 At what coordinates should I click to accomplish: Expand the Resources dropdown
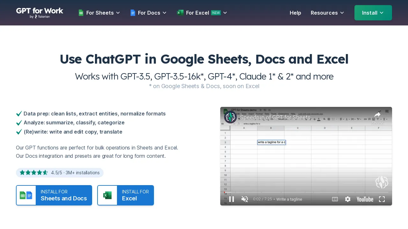pos(327,13)
